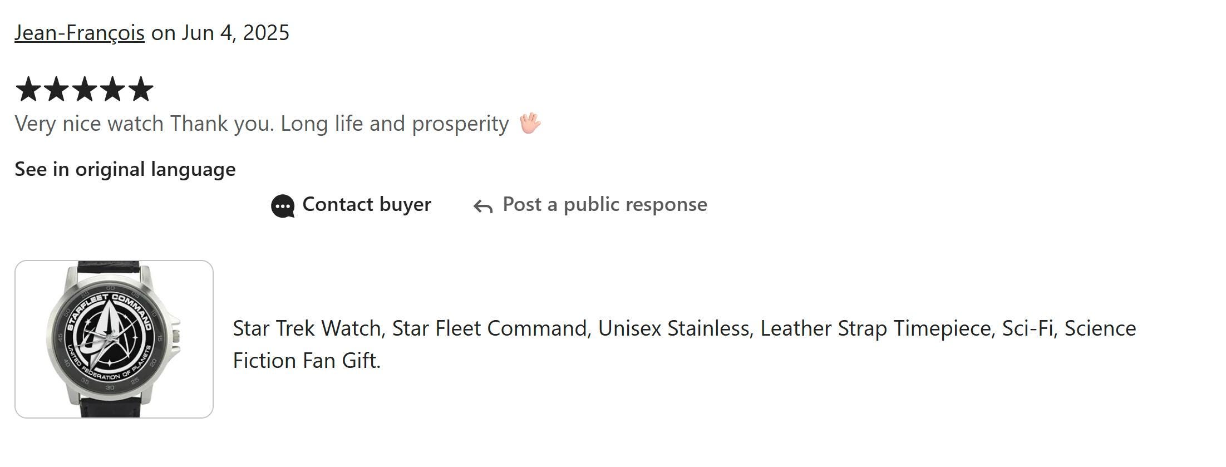Viewport: 1226px width, 467px height.
Task: Select the Contact buyer label
Action: 367,204
